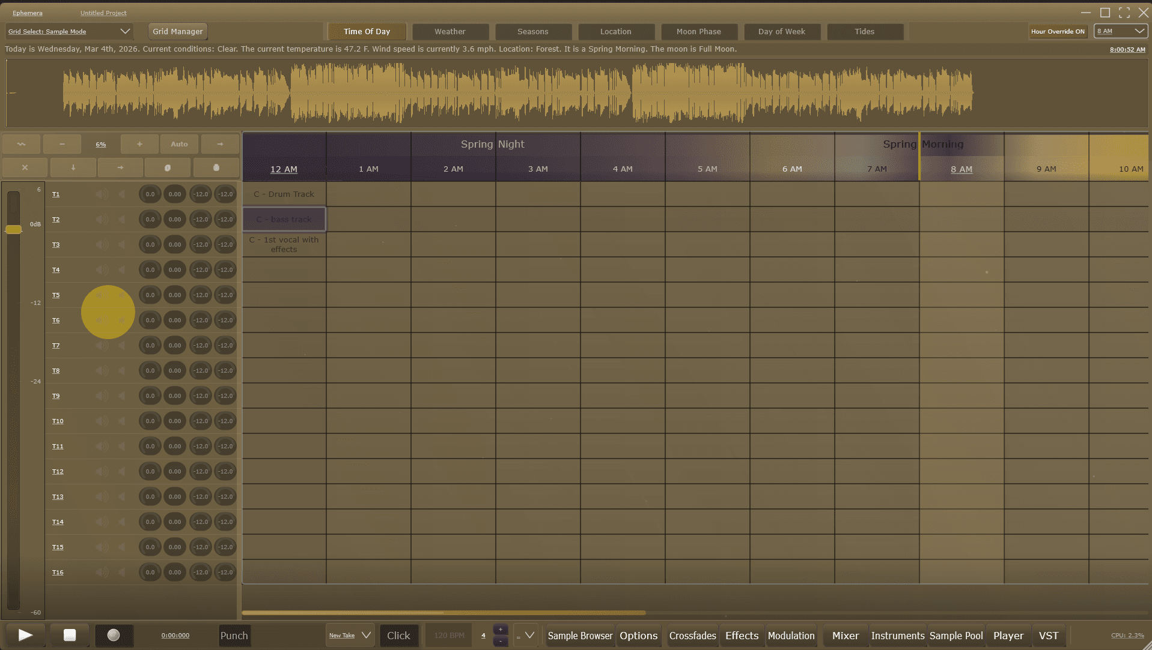Open the Grid Manager

178,32
